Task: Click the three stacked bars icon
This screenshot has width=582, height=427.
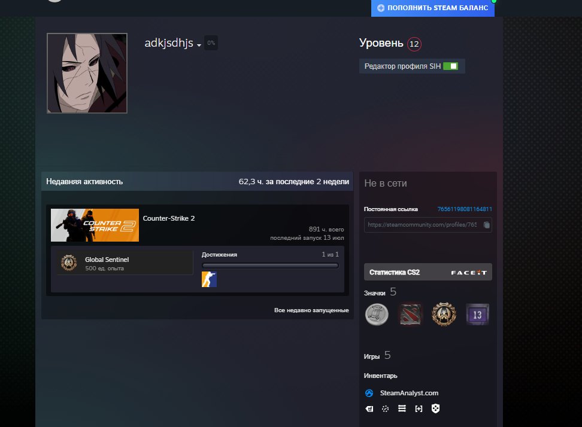Action: coord(402,408)
